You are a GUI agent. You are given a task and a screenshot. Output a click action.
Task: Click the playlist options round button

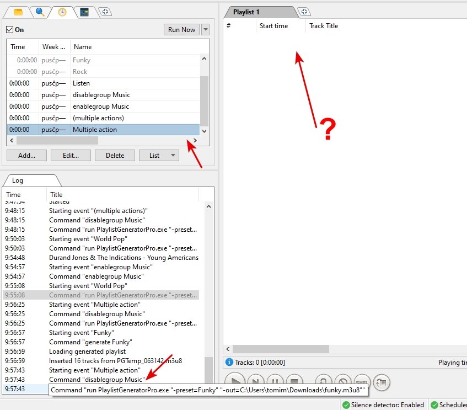click(x=381, y=381)
